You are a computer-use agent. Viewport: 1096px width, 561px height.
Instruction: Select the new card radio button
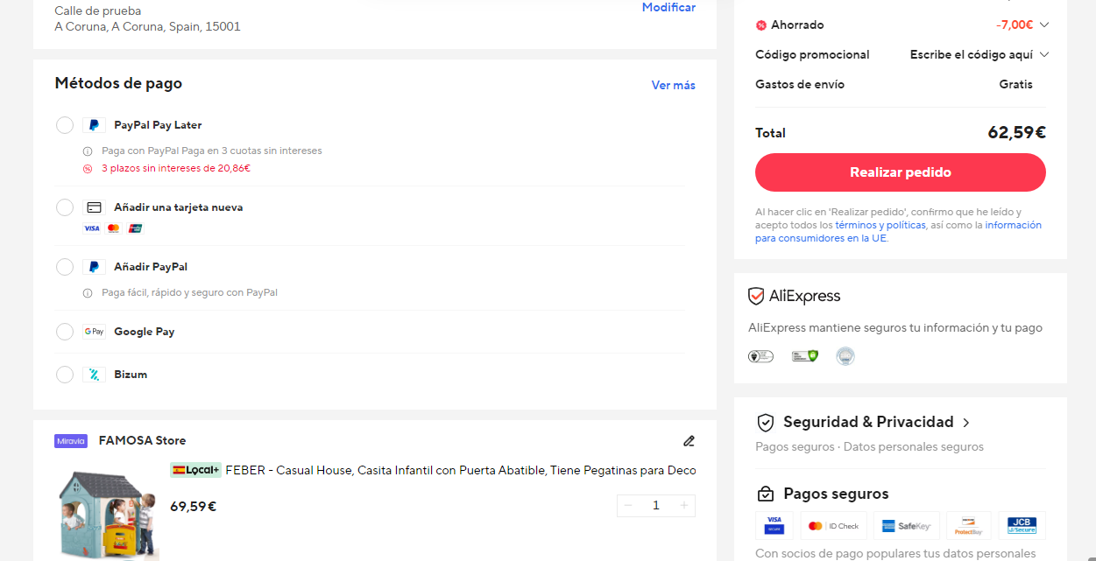(65, 207)
